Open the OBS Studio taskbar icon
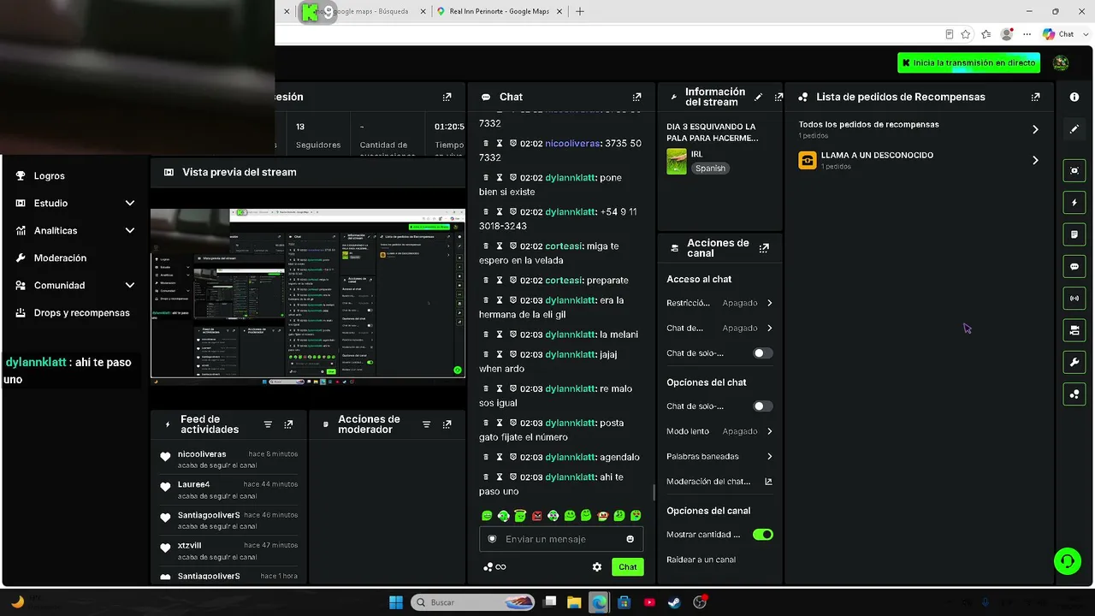This screenshot has height=616, width=1095. point(700,602)
